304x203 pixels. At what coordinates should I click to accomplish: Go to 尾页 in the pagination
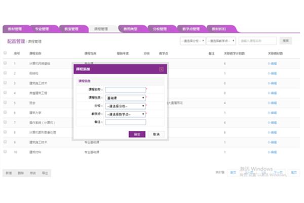294,173
